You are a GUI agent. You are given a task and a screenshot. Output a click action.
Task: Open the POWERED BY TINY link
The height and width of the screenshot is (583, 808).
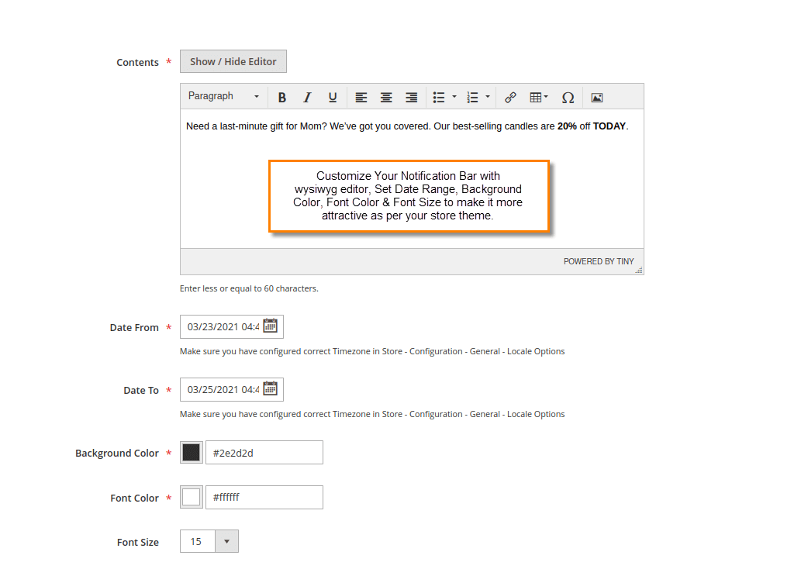click(599, 261)
